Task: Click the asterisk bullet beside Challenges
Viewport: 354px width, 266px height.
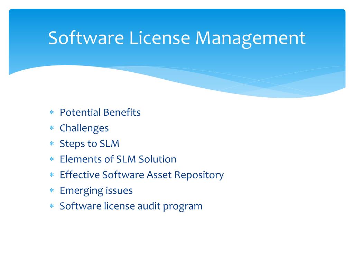Action: tap(52, 128)
